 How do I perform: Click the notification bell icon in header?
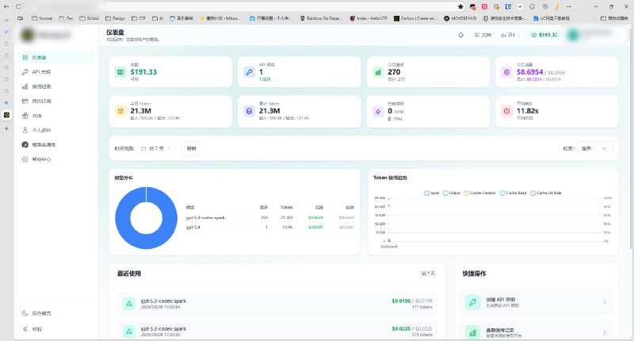[461, 35]
